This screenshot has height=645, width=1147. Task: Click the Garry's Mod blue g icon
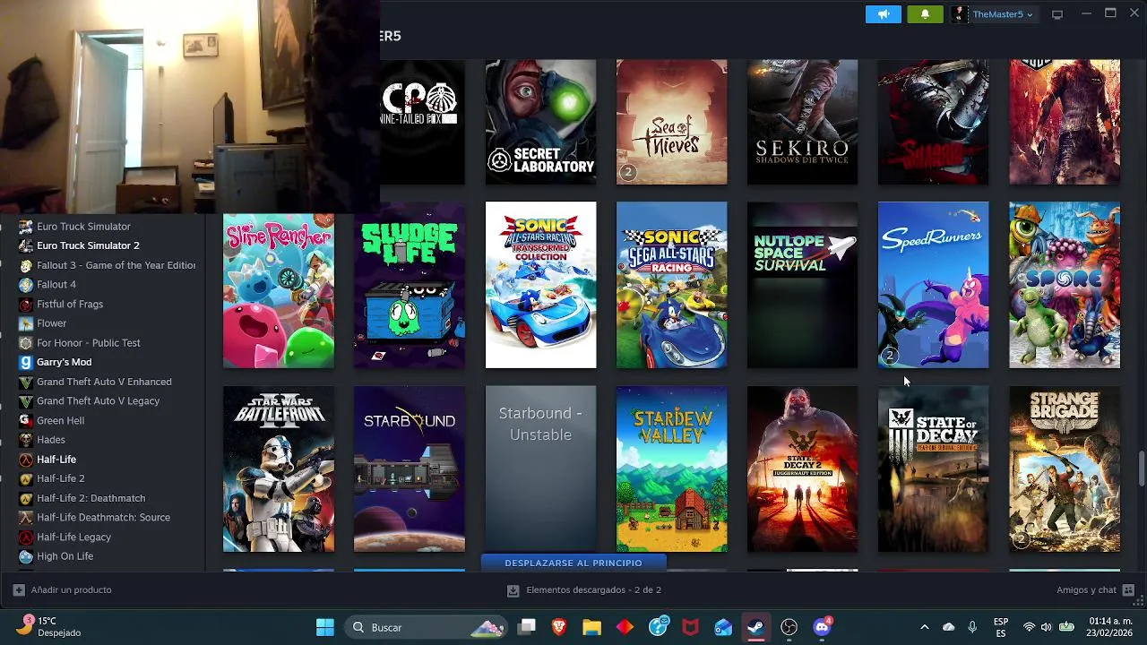pos(26,362)
